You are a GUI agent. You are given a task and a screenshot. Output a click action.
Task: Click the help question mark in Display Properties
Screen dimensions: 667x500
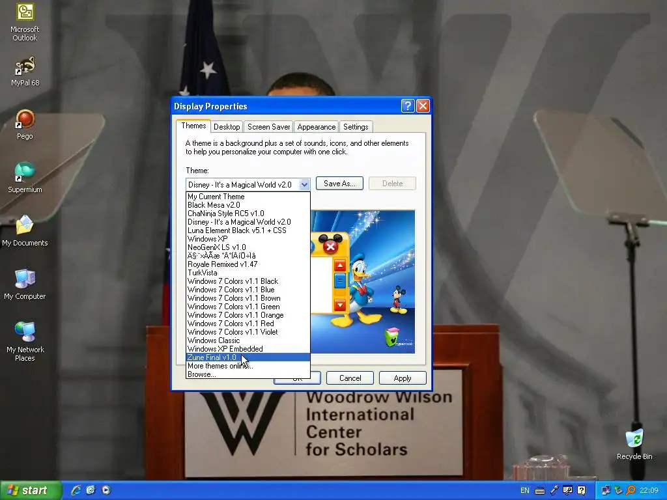tap(408, 105)
